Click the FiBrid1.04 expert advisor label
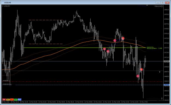 pyautogui.click(x=158, y=6)
